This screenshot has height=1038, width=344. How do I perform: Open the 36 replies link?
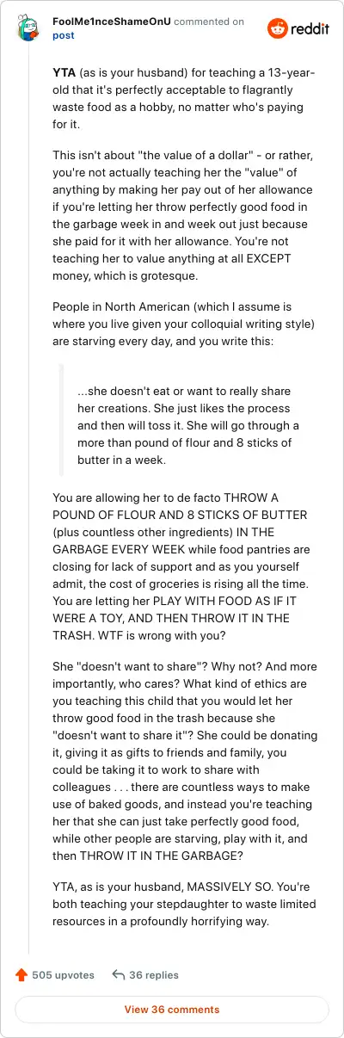click(x=154, y=975)
